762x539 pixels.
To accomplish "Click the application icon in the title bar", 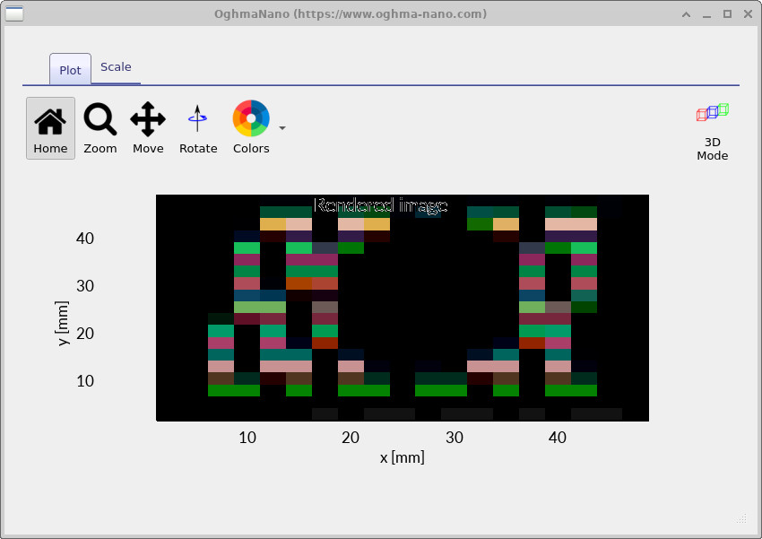I will (x=13, y=13).
